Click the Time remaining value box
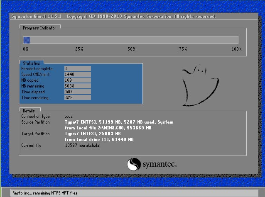265x197 pixels. coord(78,97)
